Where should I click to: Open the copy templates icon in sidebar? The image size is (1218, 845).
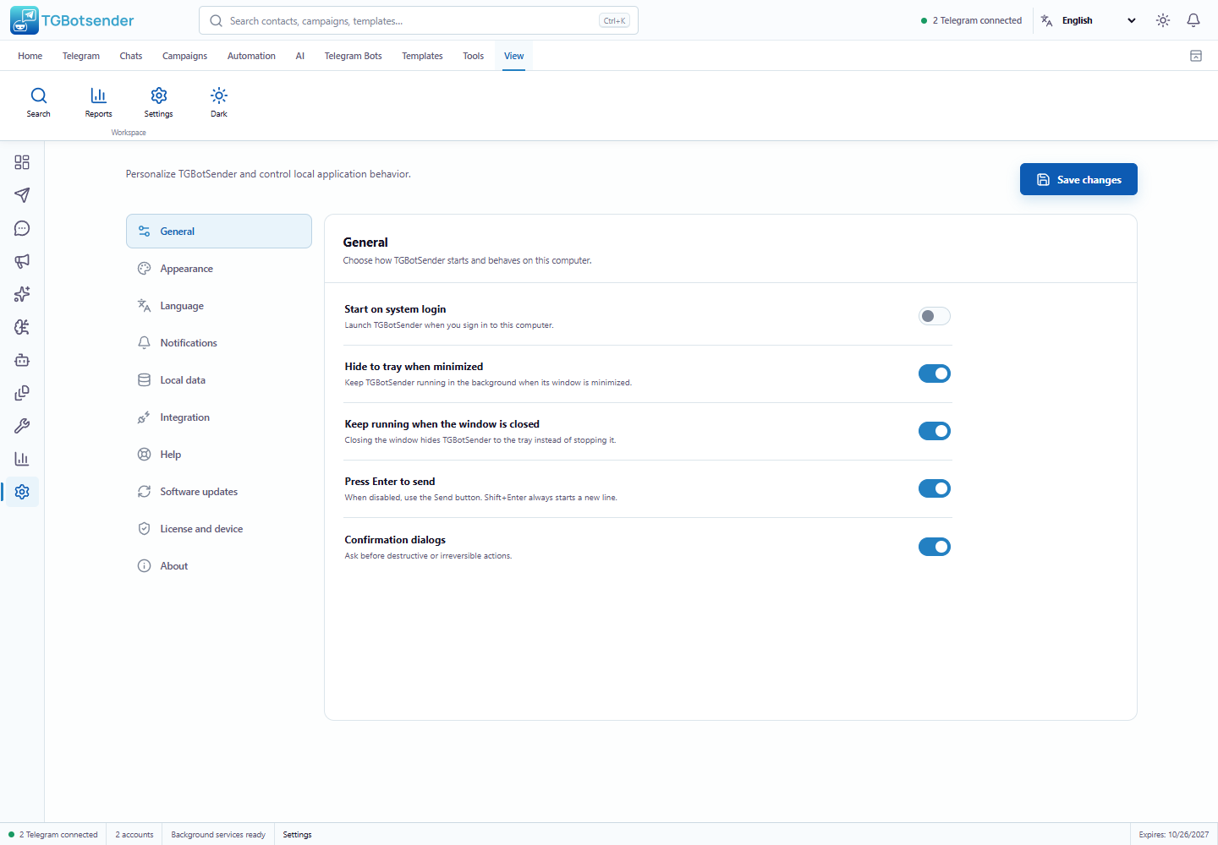(x=22, y=393)
